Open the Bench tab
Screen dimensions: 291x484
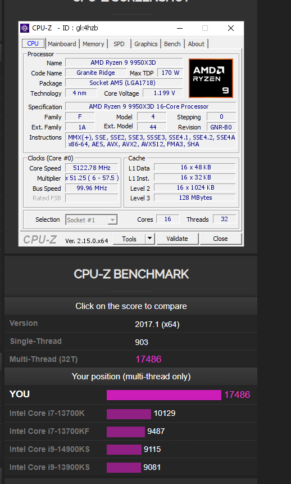pos(172,44)
